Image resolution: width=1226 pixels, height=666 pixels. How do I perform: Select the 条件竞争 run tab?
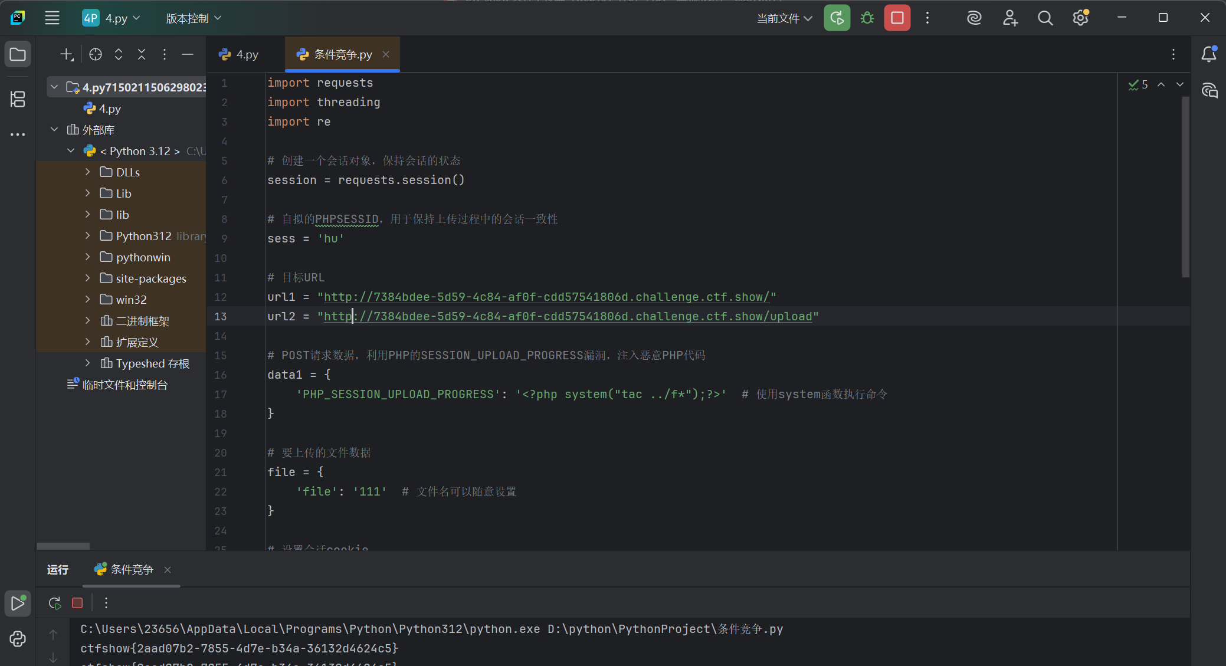(x=131, y=569)
